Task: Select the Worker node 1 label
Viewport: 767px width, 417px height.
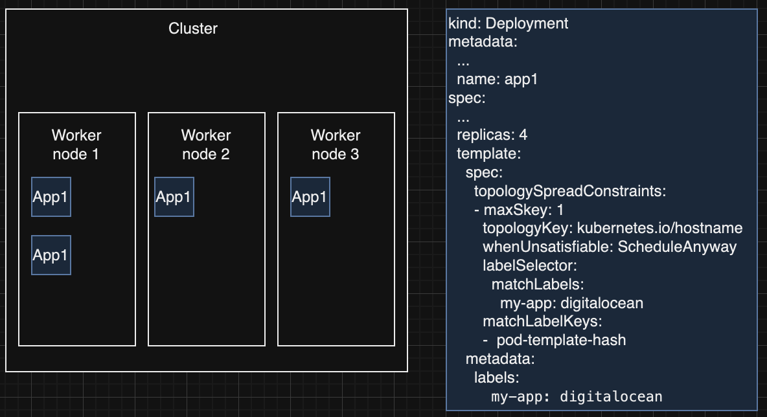Action: click(76, 144)
